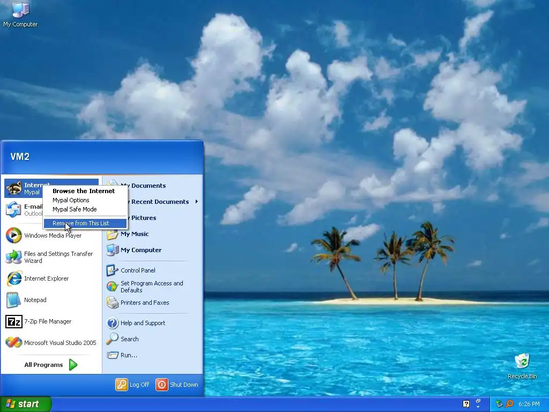Click the 6:26 PM taskbar clock
Screen dimensions: 549x412
[529, 404]
